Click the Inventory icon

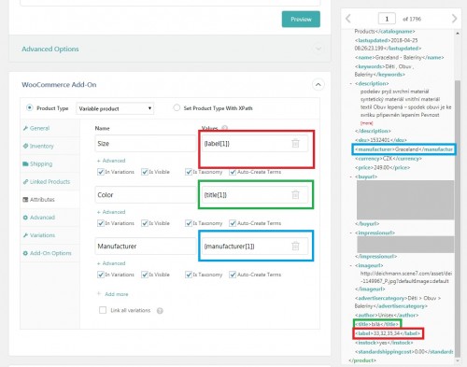click(25, 146)
